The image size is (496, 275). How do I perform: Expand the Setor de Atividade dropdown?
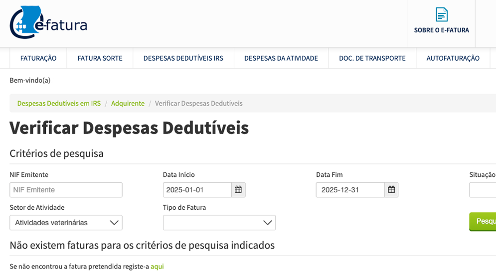click(x=66, y=223)
